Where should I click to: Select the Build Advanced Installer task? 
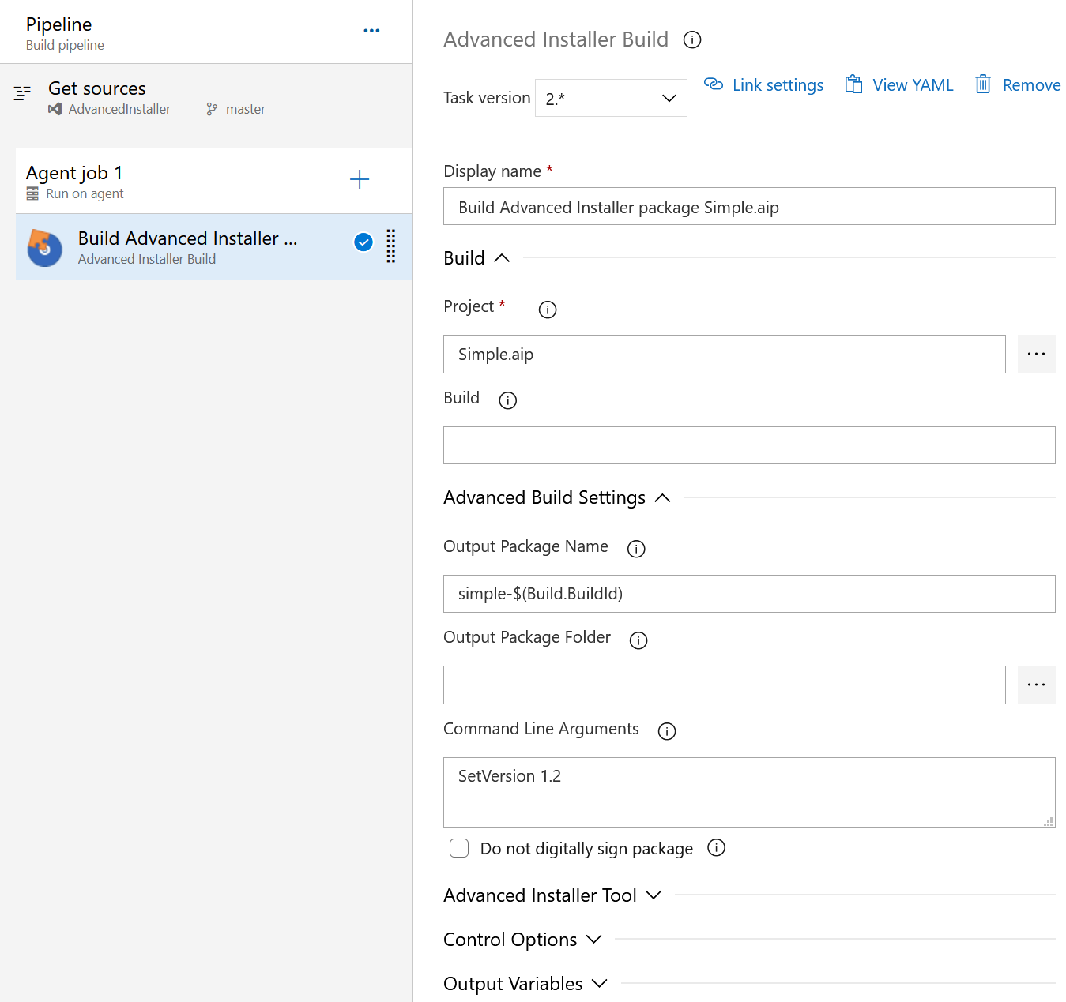[x=214, y=247]
